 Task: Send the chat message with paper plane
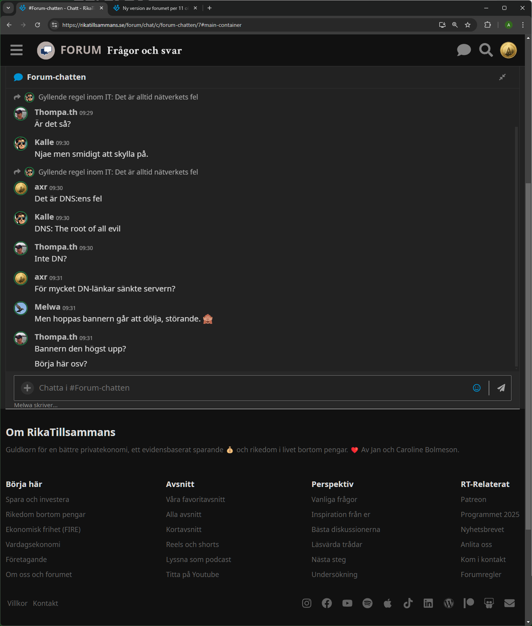point(501,388)
